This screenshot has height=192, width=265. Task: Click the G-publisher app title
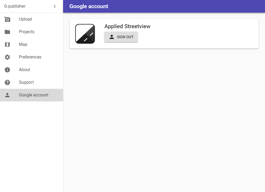[15, 6]
